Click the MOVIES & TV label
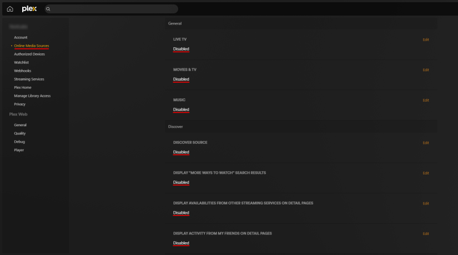The height and width of the screenshot is (255, 458). [x=185, y=69]
